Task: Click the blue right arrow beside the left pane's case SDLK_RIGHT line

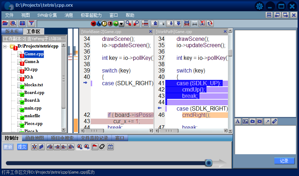Action: tap(85, 83)
